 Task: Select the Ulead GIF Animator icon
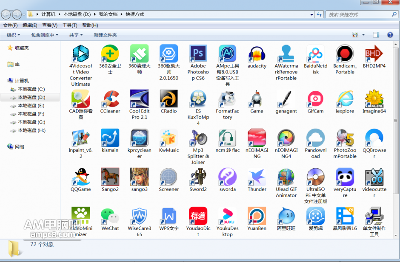[x=286, y=177]
